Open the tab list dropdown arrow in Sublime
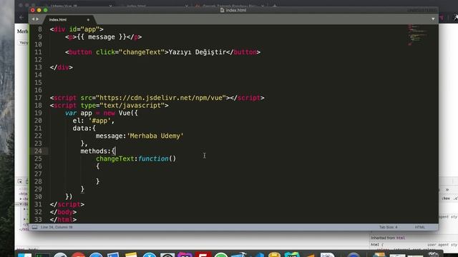The image size is (458, 257). [433, 19]
